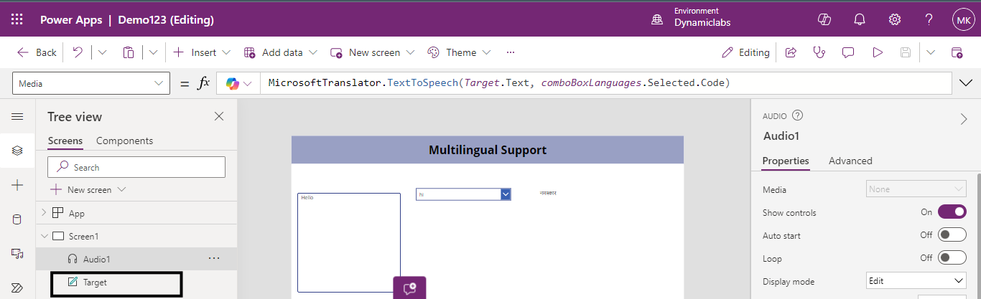981x299 pixels.
Task: Click the Insert plus icon in sidebar
Action: [17, 185]
